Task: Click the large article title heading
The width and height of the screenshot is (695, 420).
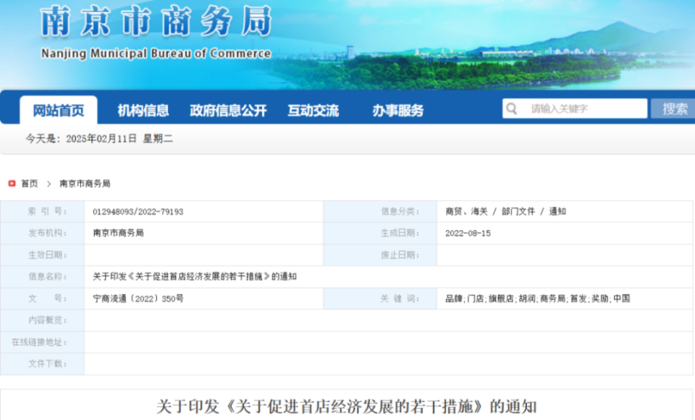Action: [347, 406]
